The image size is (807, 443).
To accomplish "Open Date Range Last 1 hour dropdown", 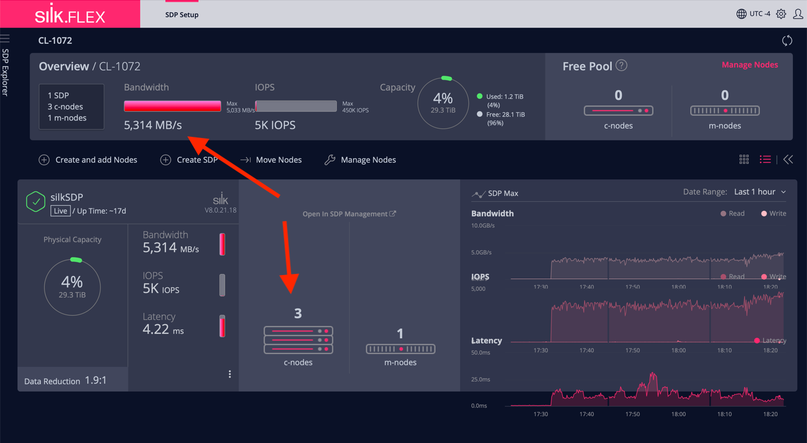I will tap(760, 192).
